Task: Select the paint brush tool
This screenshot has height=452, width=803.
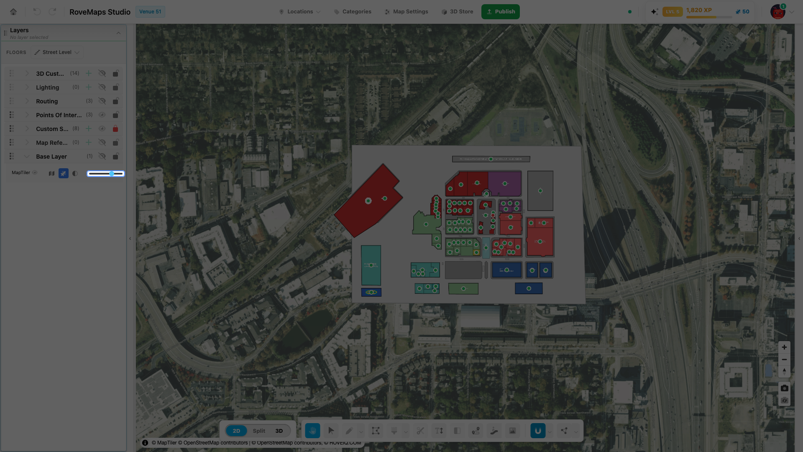Action: 394,431
